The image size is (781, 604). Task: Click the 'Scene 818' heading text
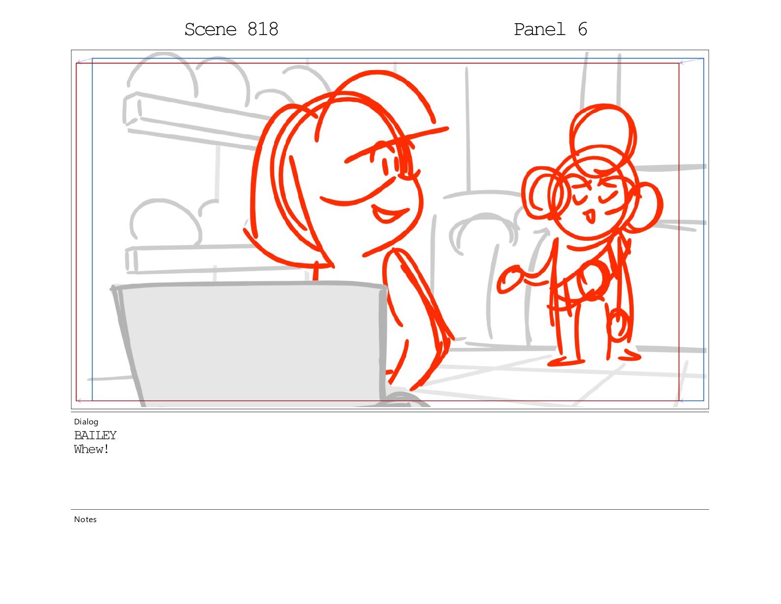[x=231, y=30]
